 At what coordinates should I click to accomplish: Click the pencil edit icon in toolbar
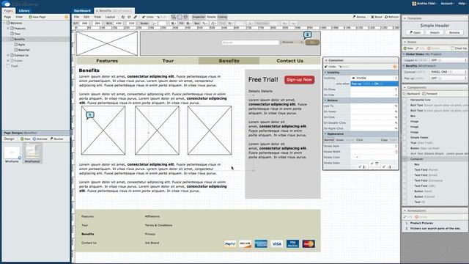point(136,17)
